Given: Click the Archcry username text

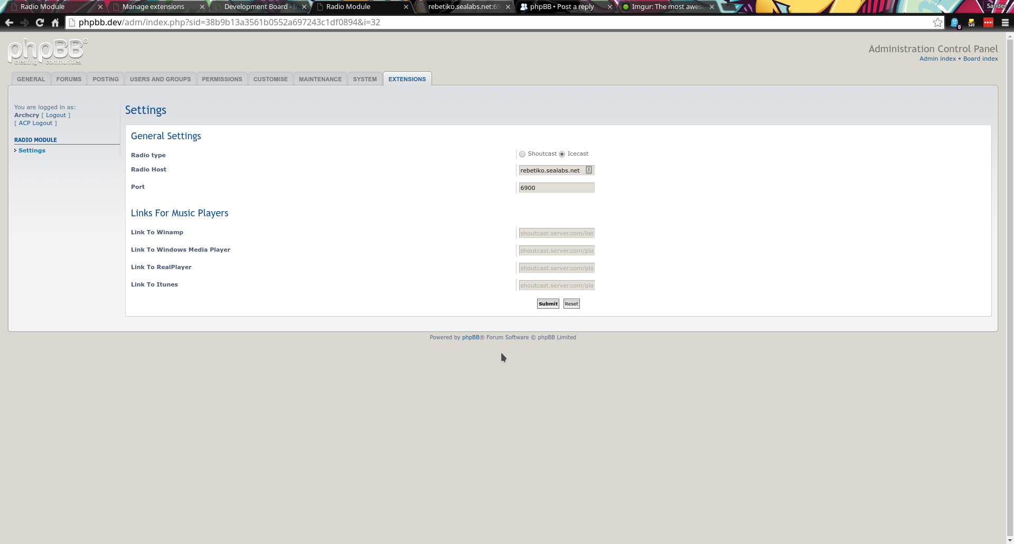Looking at the screenshot, I should pyautogui.click(x=26, y=115).
